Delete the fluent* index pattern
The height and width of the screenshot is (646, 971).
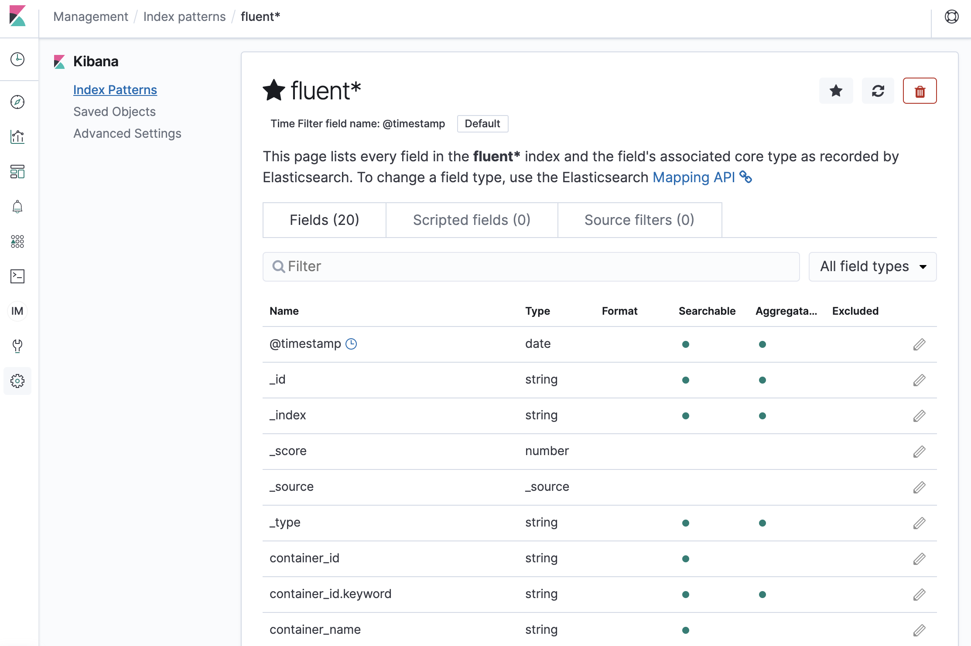coord(920,91)
